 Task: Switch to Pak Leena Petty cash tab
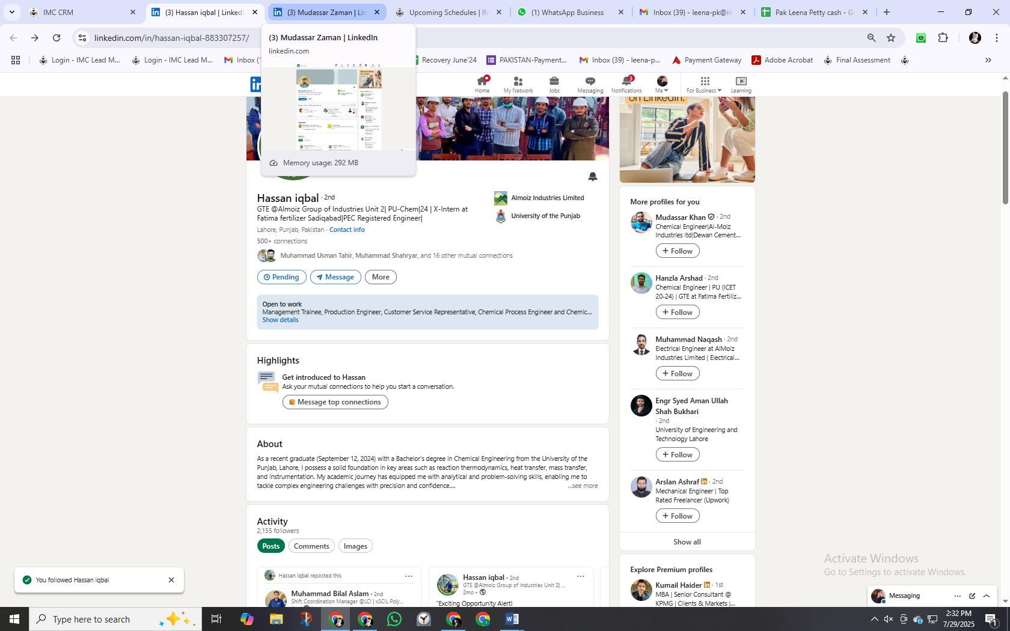[813, 12]
